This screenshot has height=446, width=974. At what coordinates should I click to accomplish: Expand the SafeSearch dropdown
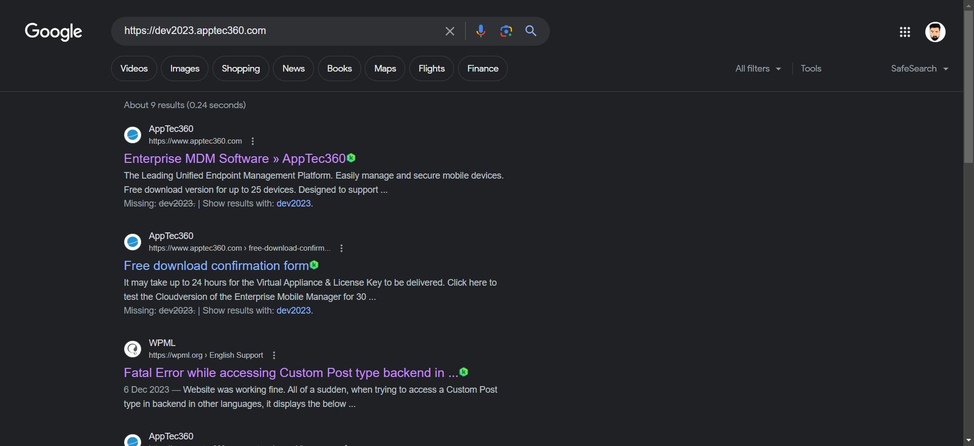pos(919,68)
